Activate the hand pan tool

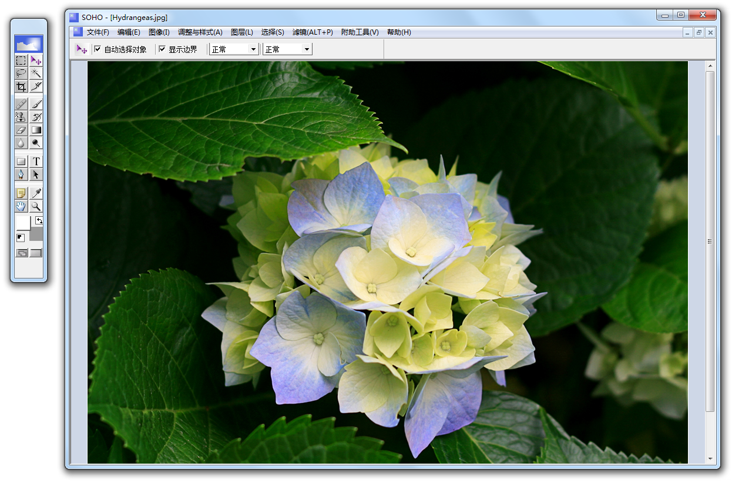[x=21, y=206]
